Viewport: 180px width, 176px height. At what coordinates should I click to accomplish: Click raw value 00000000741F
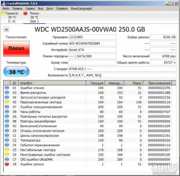[x=159, y=112]
